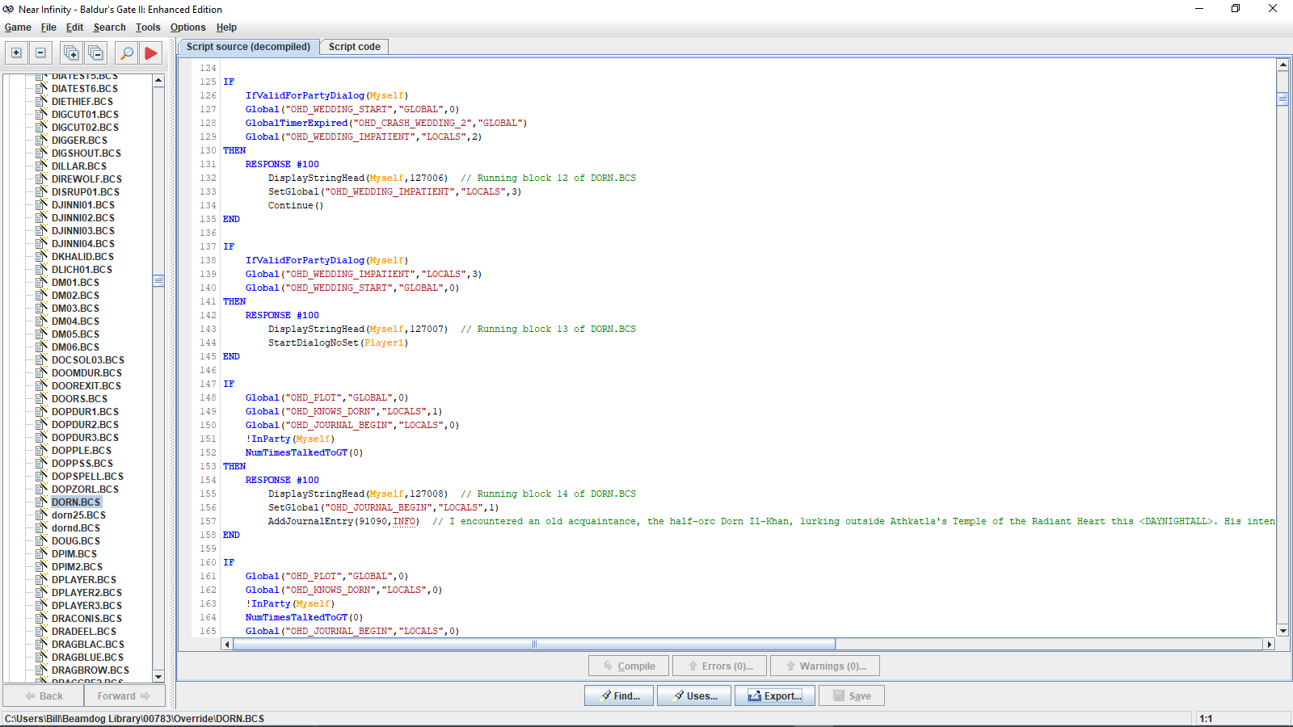Select dornd.BCS in the file list
Image resolution: width=1293 pixels, height=727 pixels.
coord(76,527)
